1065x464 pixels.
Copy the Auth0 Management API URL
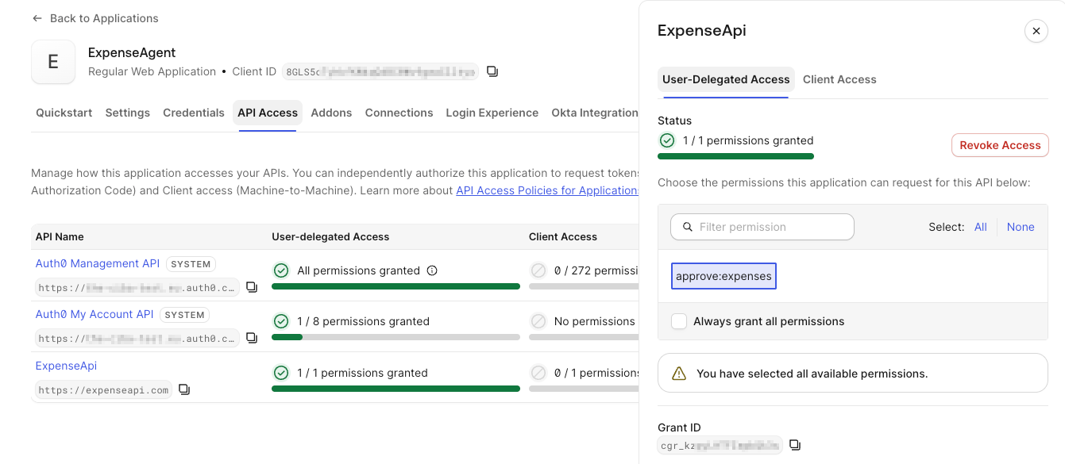tap(252, 287)
